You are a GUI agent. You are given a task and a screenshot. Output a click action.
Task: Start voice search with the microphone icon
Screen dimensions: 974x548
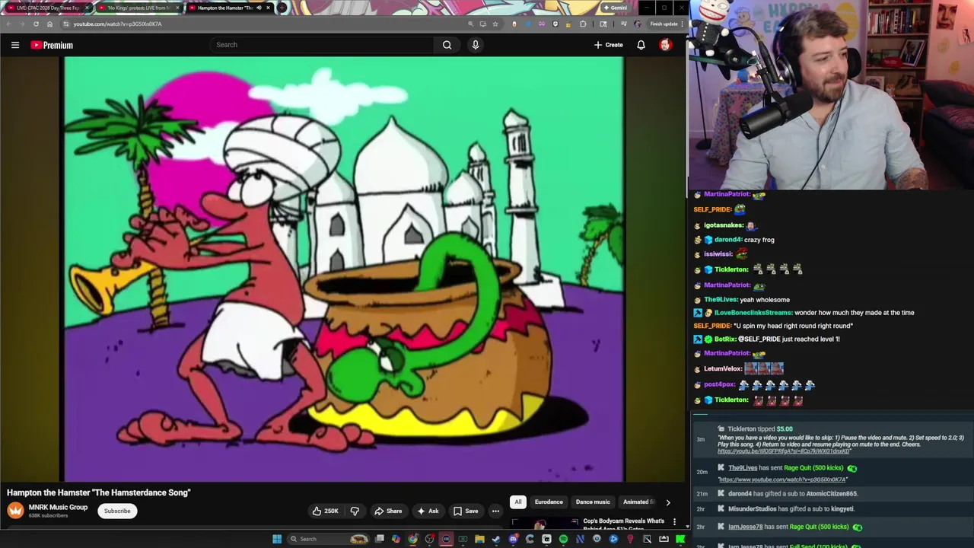click(476, 45)
